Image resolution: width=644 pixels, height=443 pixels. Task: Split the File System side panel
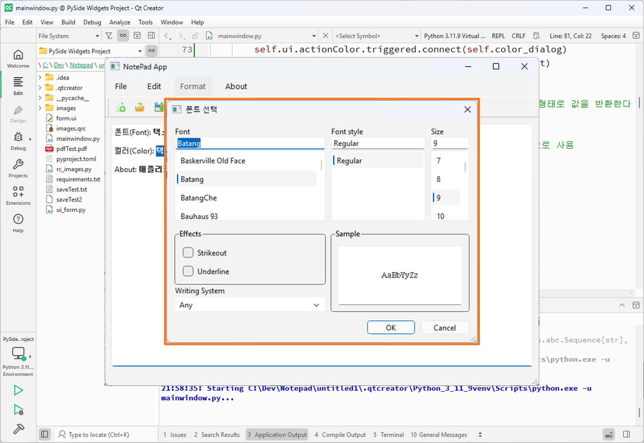(x=137, y=36)
